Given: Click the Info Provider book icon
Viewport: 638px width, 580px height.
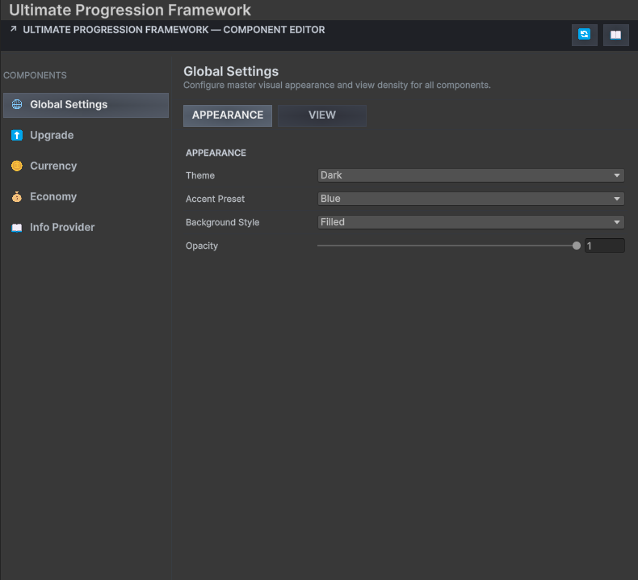Looking at the screenshot, I should tap(17, 227).
